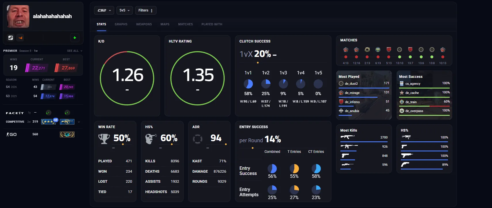492x208 pixels.
Task: Click the rifle icon with 926 kills
Action: click(349, 146)
